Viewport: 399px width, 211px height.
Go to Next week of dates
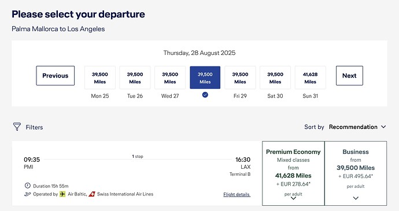[349, 76]
